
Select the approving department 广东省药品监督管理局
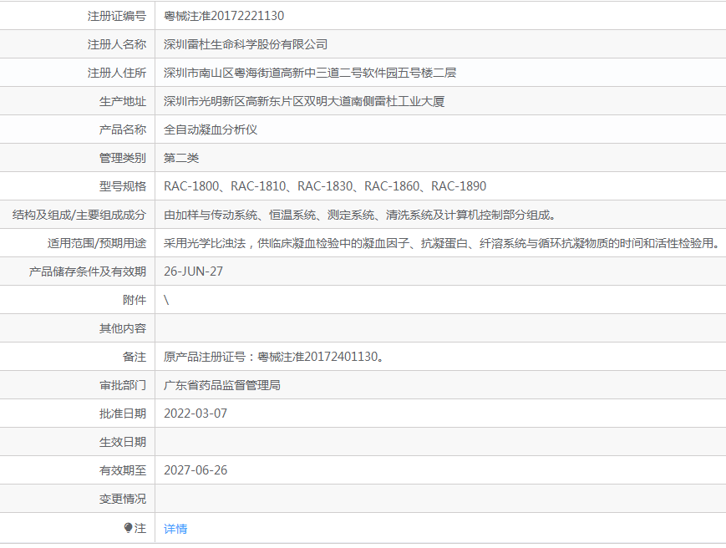pos(222,385)
